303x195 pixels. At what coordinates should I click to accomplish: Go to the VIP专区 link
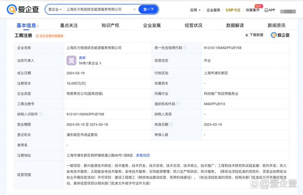(233, 10)
